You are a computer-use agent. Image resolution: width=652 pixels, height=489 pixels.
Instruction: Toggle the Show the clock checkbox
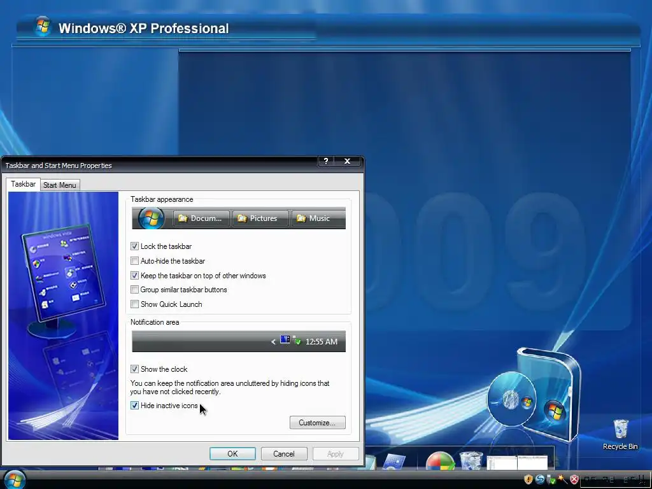[x=134, y=369]
